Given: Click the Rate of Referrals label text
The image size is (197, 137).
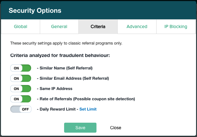Looking at the screenshot, I should (87, 99).
